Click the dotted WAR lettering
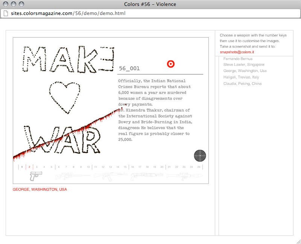 point(62,140)
